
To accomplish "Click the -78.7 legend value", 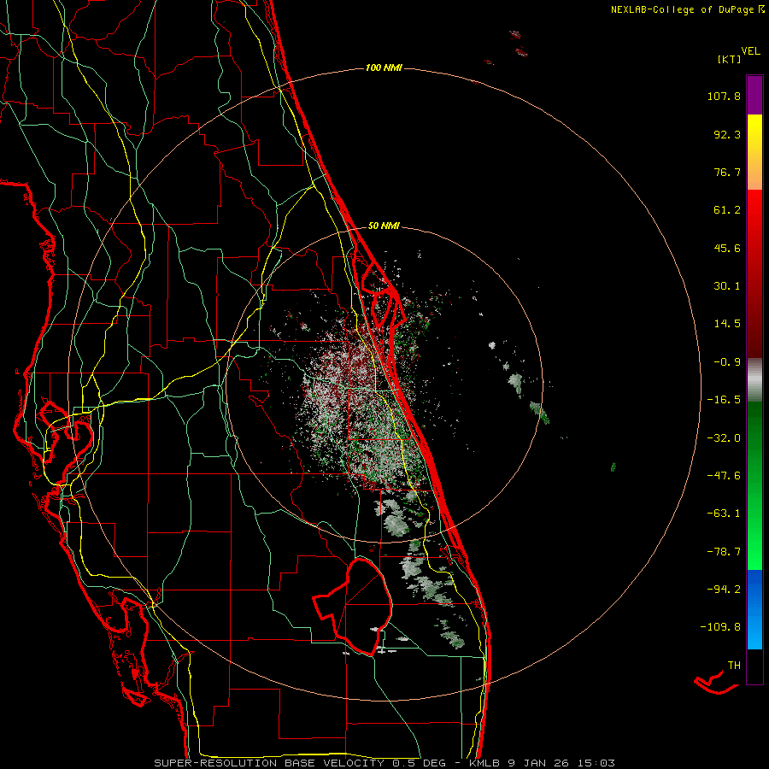I will click(724, 552).
